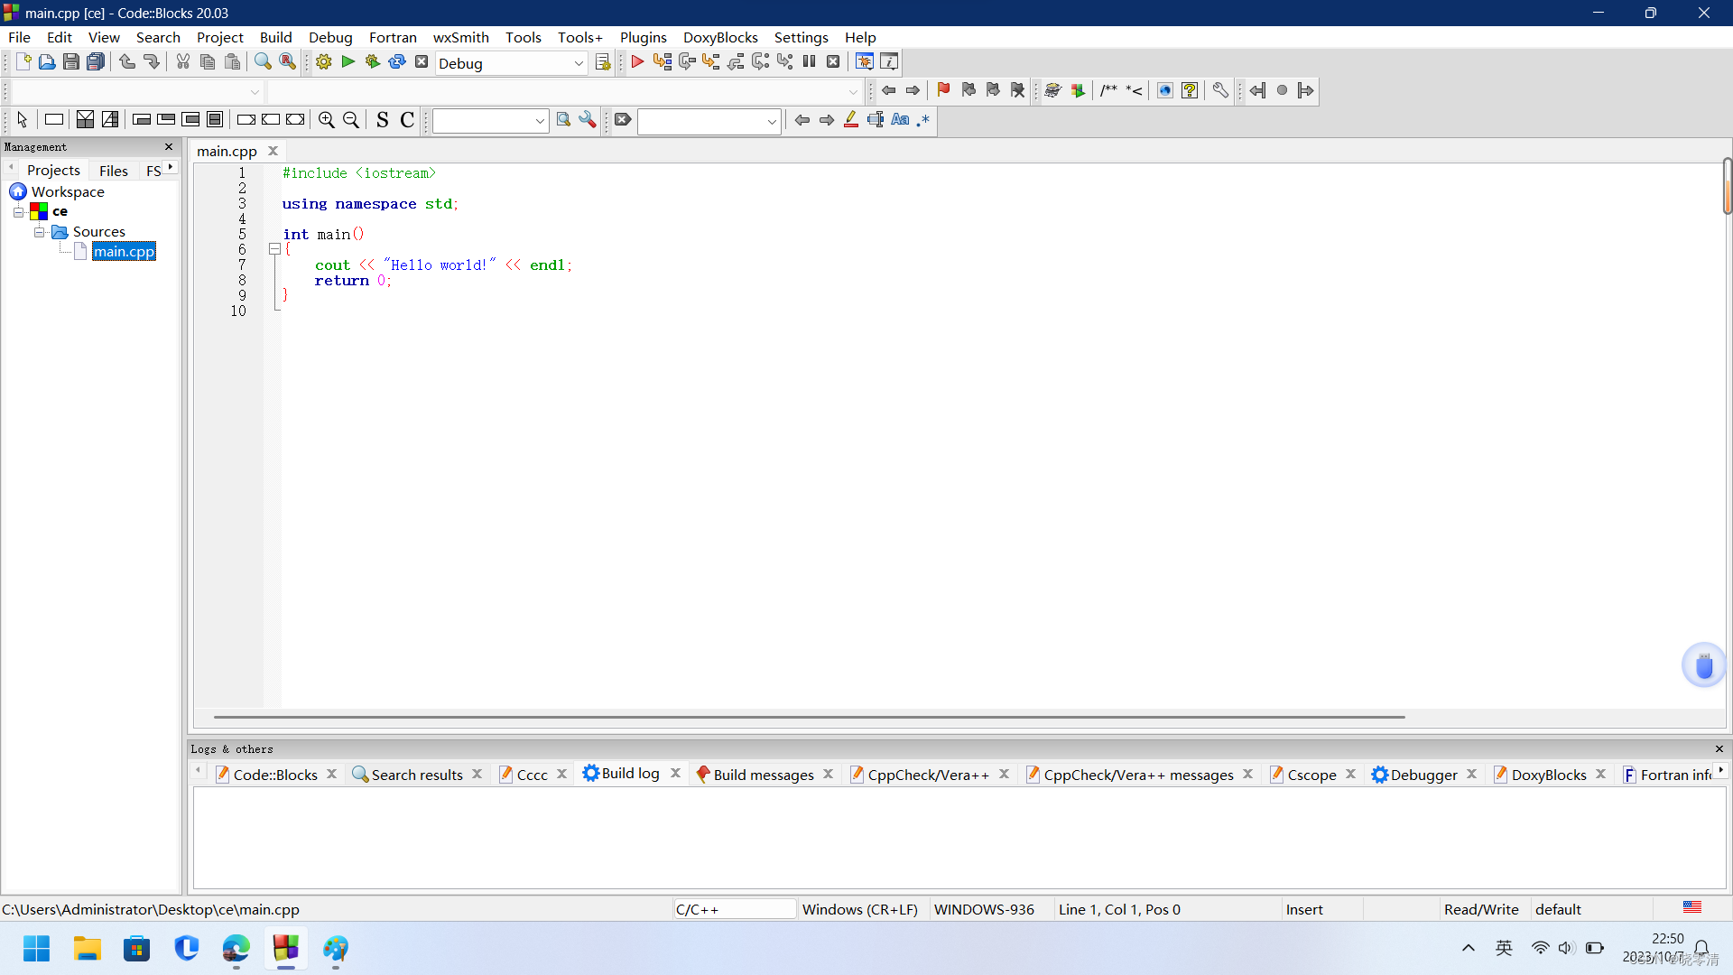This screenshot has width=1733, height=975.
Task: Toggle regular expression search option
Action: tap(923, 120)
